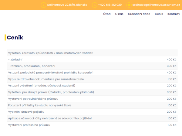This screenshot has width=182, height=136.
Task: Click the Výpis ze zdravotní dokumentace row
Action: (92, 79)
